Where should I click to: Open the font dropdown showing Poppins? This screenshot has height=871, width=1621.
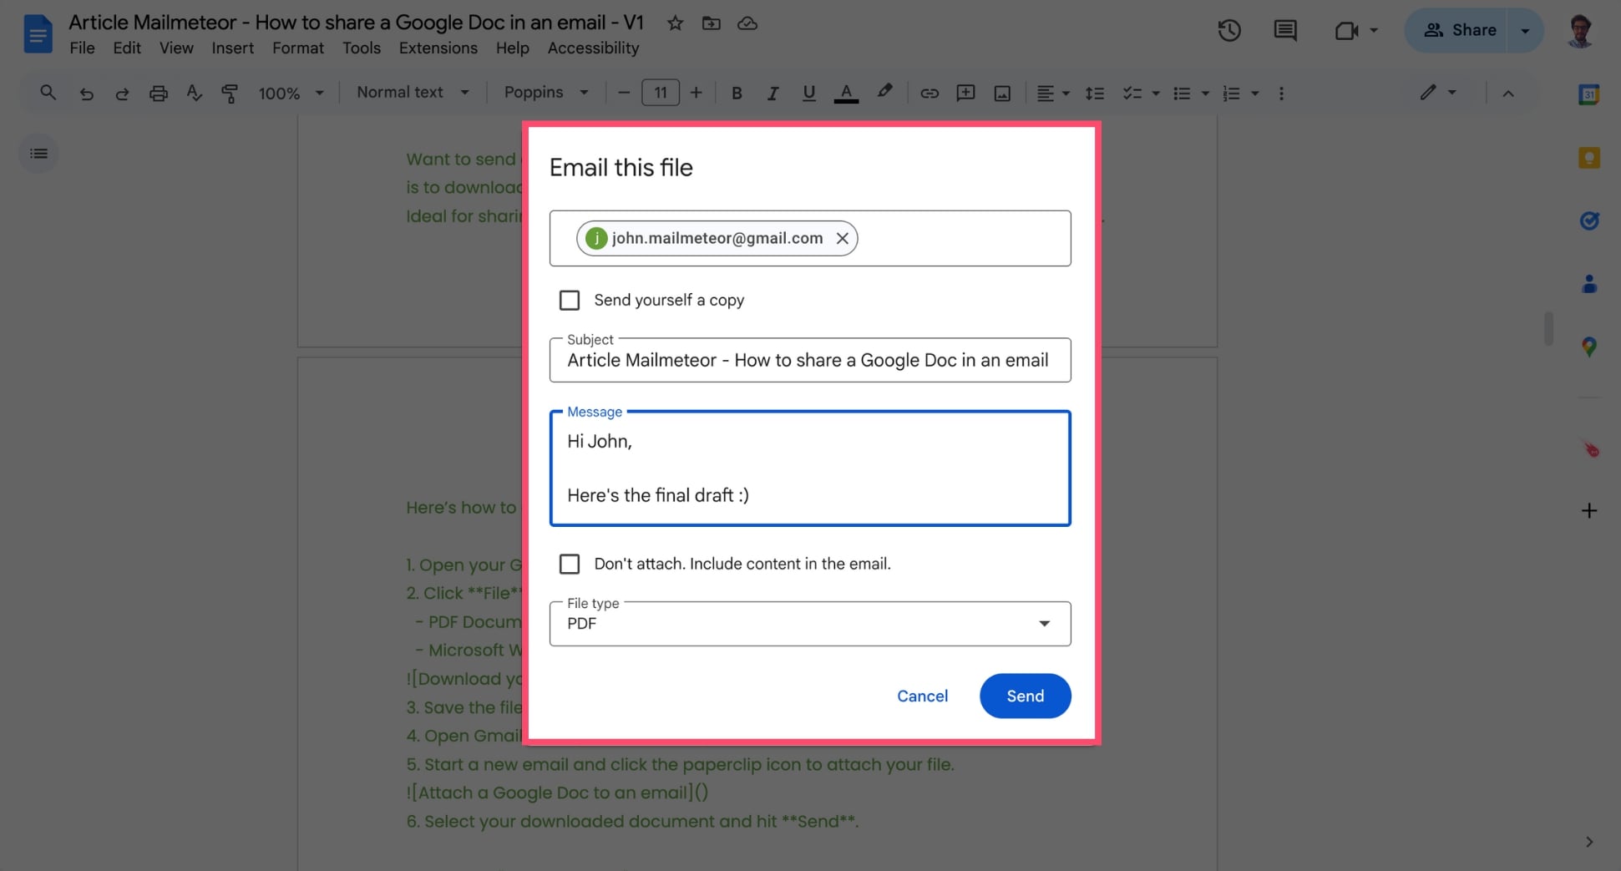[x=546, y=93]
